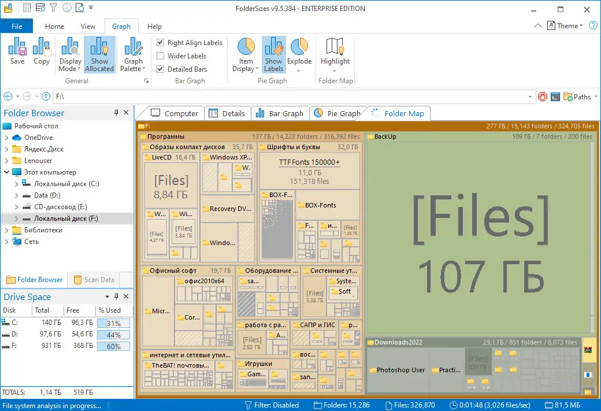This screenshot has height=411, width=601.
Task: Collapse the Этот компьютер node
Action: 6,172
